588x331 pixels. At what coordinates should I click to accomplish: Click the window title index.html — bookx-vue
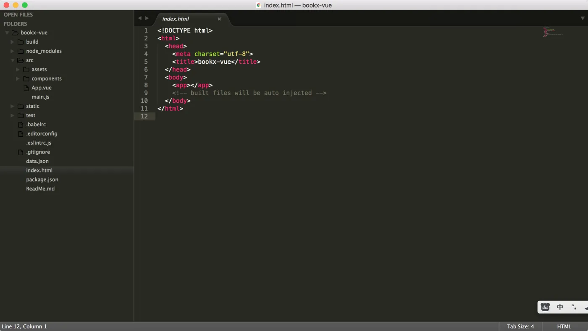pos(298,5)
